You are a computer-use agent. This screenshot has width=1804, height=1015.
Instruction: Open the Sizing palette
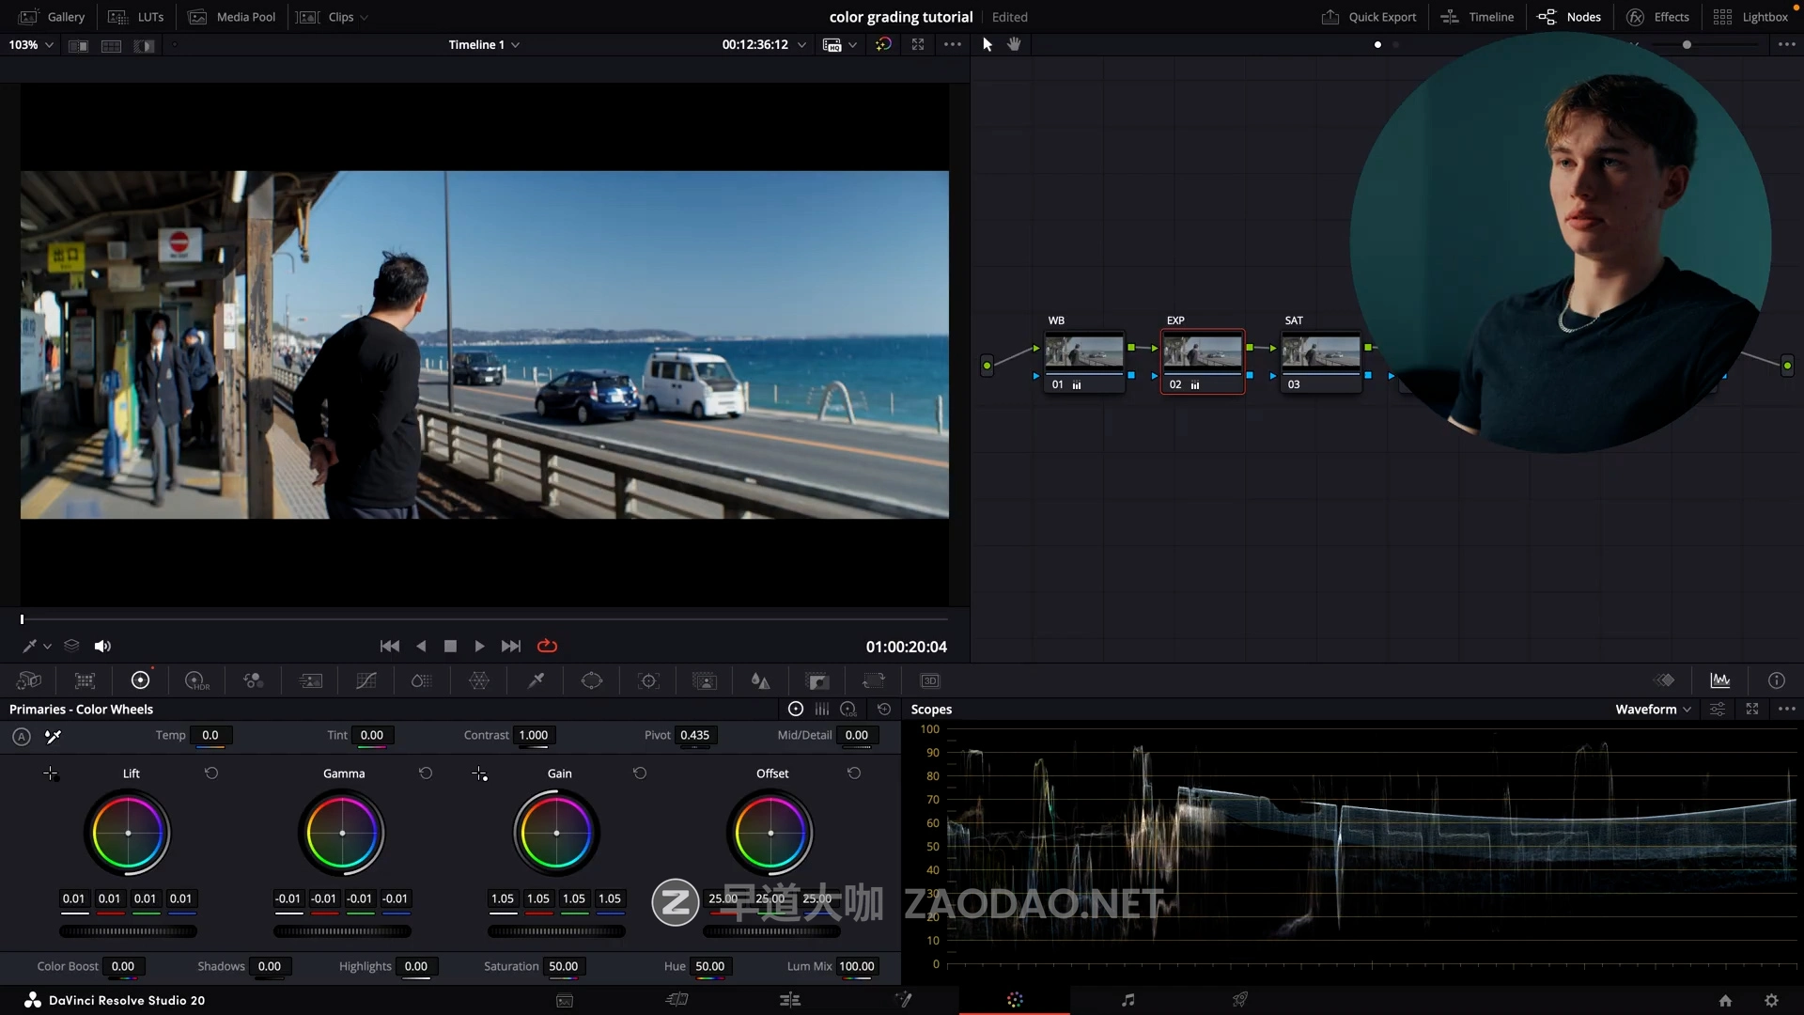(874, 680)
